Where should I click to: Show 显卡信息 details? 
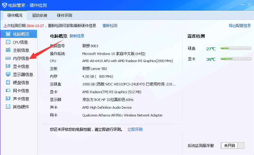(x=19, y=66)
